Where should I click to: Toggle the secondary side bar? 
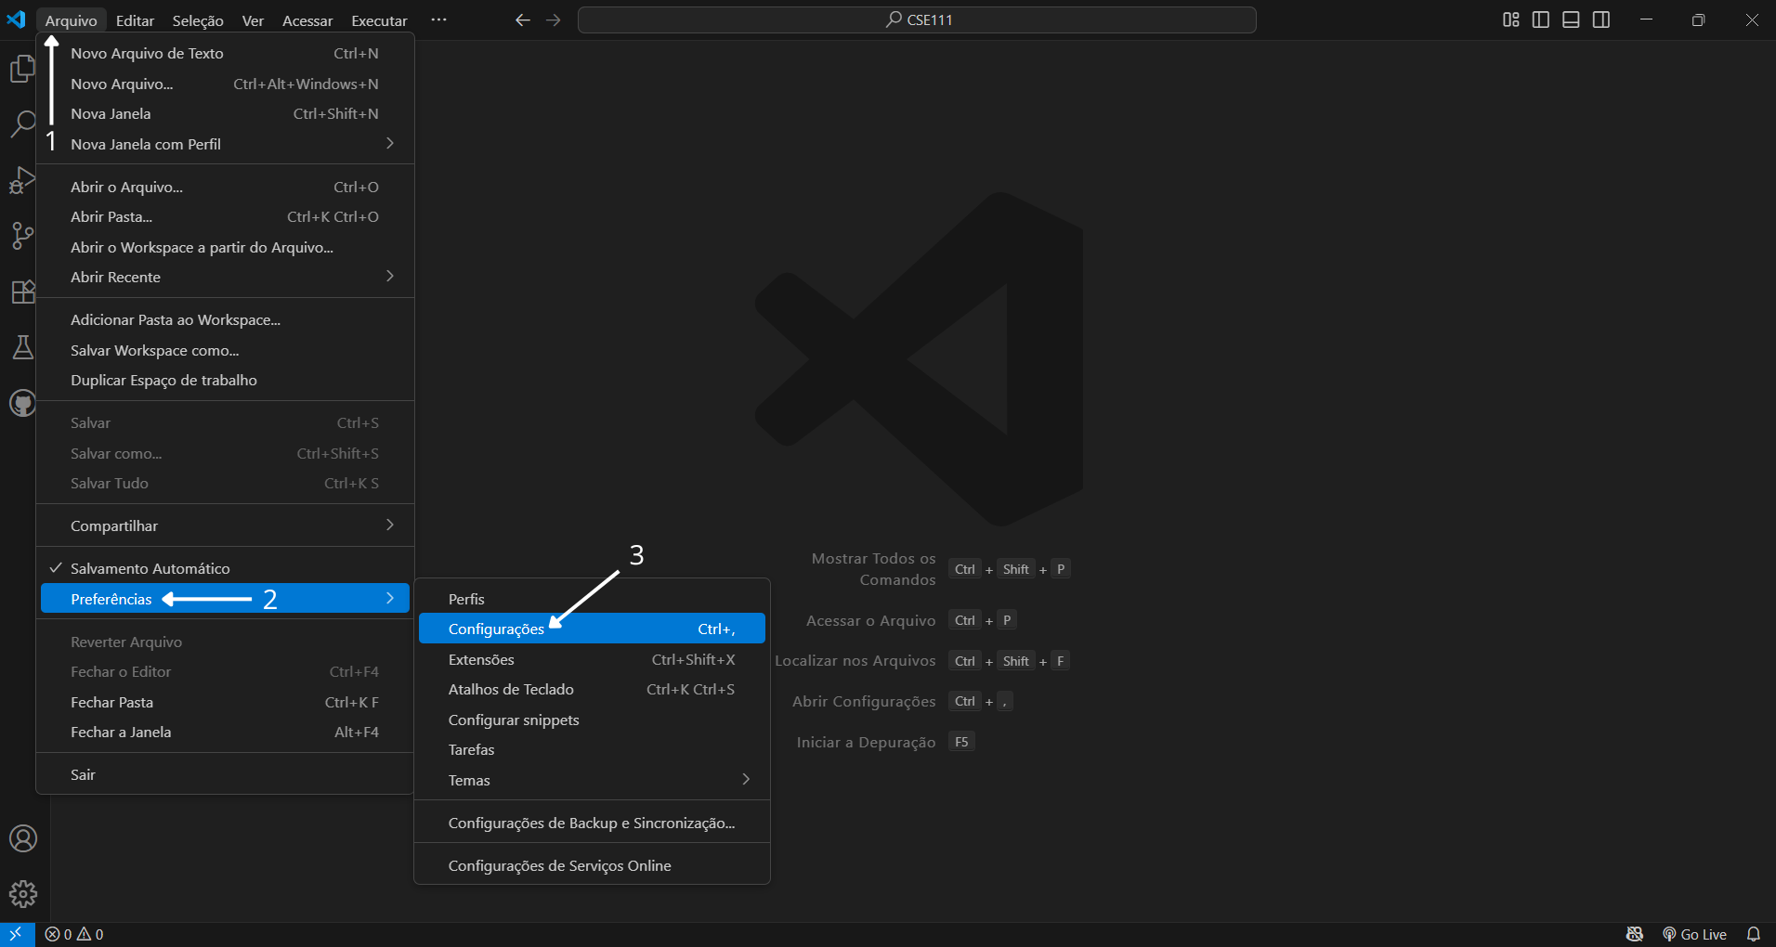coord(1601,19)
